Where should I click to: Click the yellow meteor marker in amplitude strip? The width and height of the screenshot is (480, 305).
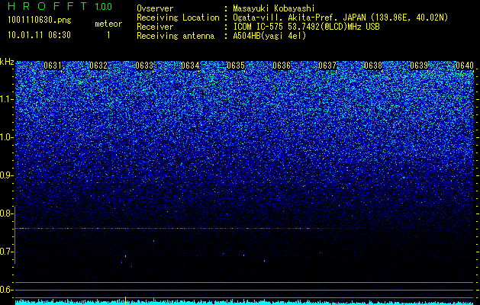(125, 300)
